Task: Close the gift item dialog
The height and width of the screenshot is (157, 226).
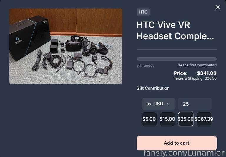Action: [x=218, y=7]
